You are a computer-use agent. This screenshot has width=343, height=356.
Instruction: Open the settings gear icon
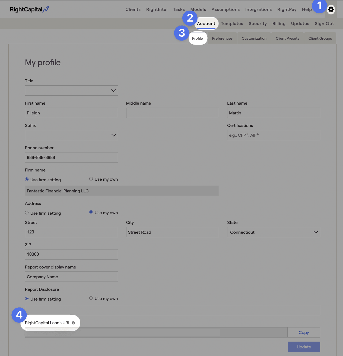coord(331,10)
